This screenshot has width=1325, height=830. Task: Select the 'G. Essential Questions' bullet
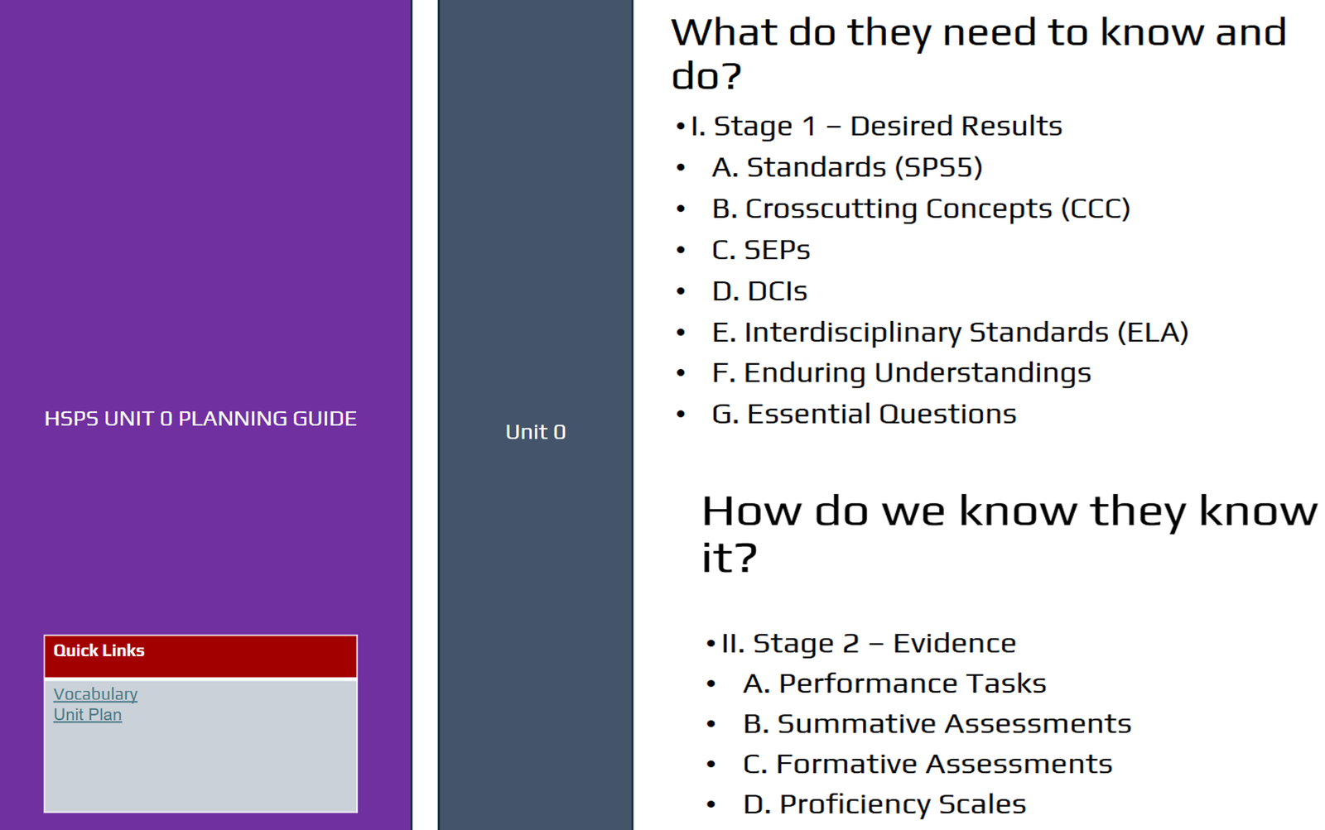[864, 415]
